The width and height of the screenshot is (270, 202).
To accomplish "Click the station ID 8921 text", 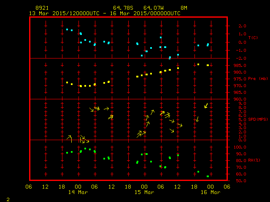I will (42, 8).
